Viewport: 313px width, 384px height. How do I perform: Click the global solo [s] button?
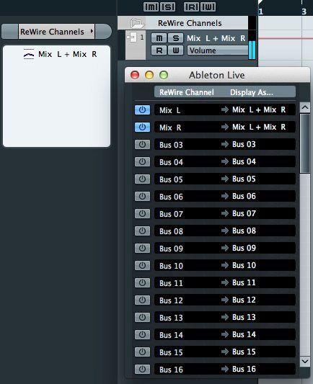[167, 6]
